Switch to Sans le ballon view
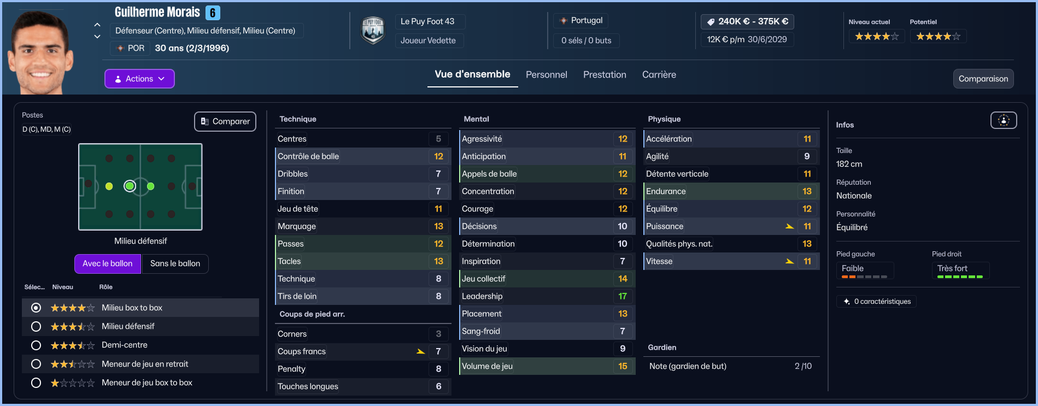The image size is (1038, 406). [175, 263]
